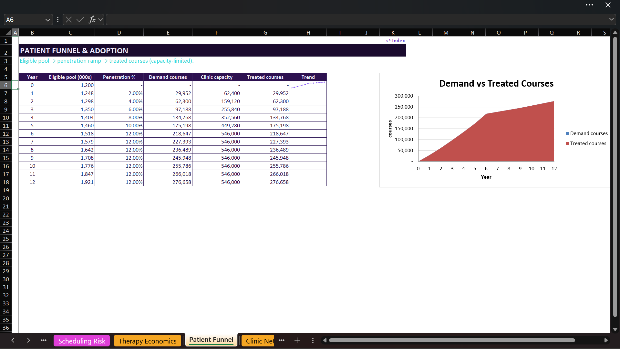Click the formula bar confirm checkmark icon
Image resolution: width=620 pixels, height=349 pixels.
click(x=80, y=20)
